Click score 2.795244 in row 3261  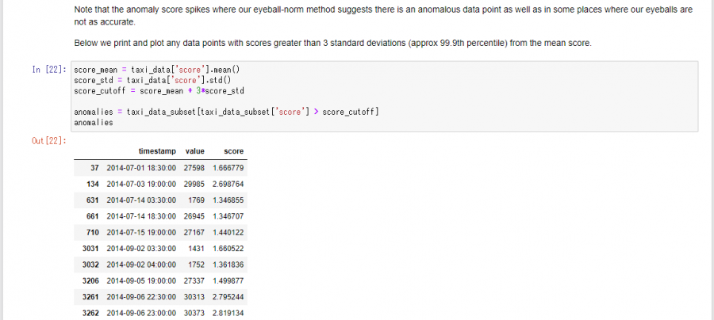(228, 297)
